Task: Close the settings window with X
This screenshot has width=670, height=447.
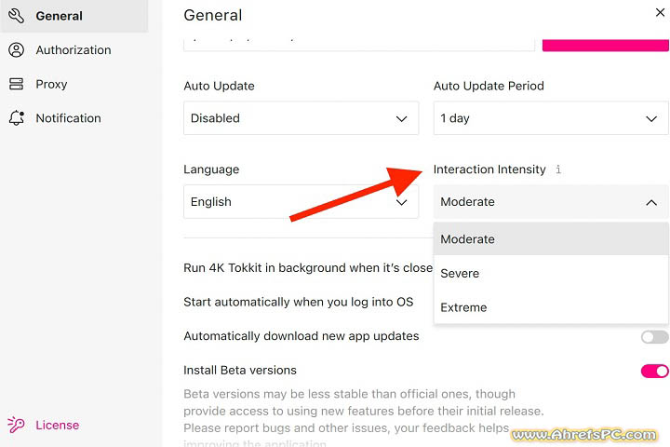Action: (x=660, y=12)
